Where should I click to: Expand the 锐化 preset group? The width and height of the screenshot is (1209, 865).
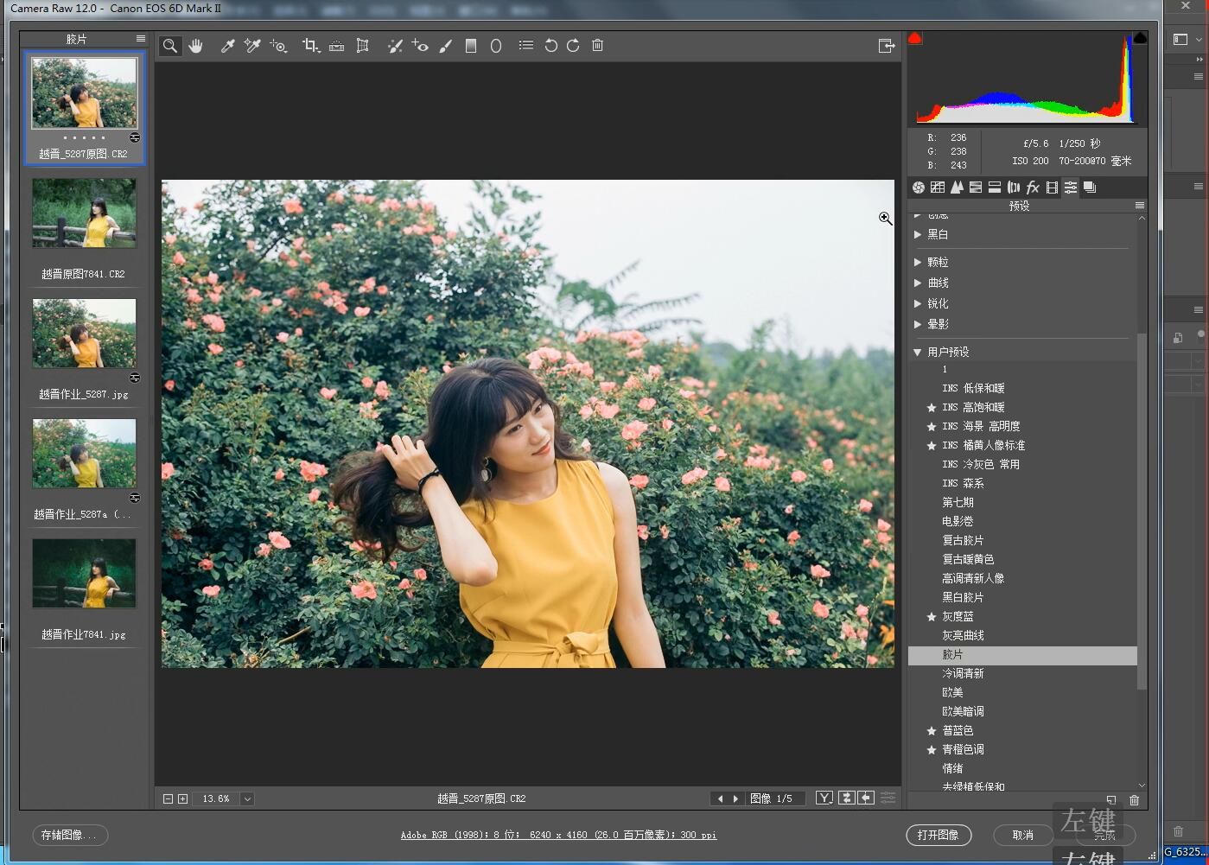click(918, 303)
